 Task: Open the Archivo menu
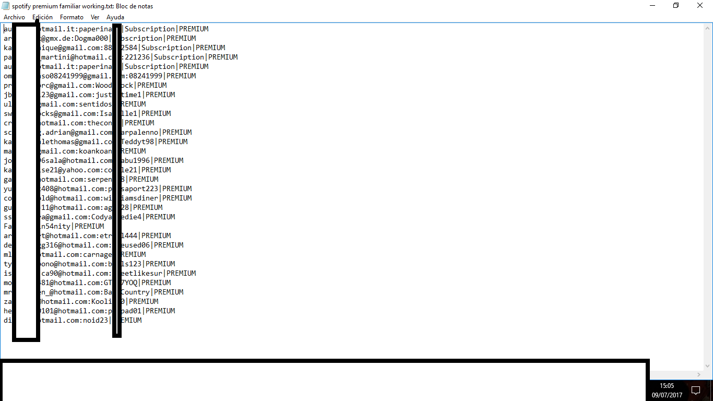coord(14,17)
